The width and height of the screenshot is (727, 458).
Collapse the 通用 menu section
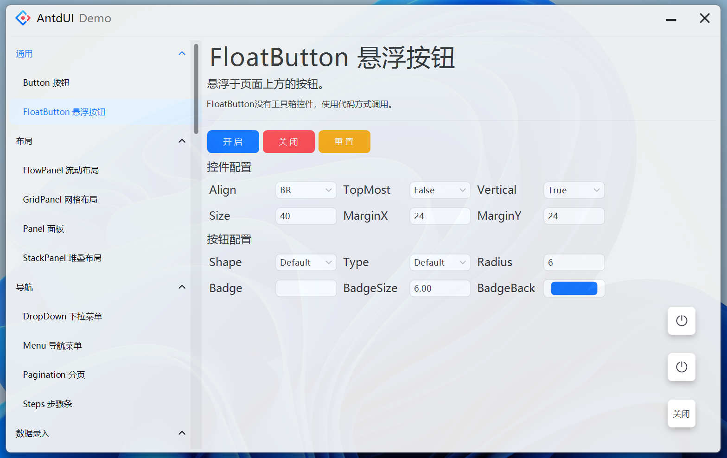coord(182,54)
